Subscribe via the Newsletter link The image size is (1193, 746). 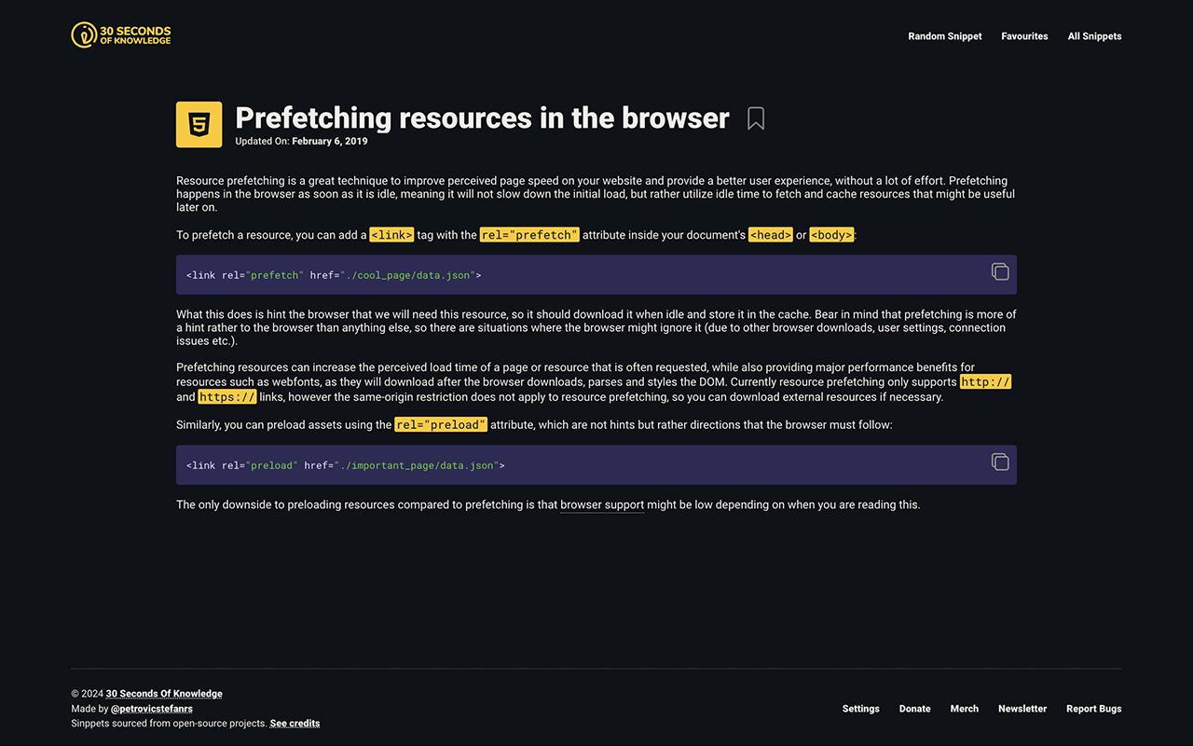1022,709
